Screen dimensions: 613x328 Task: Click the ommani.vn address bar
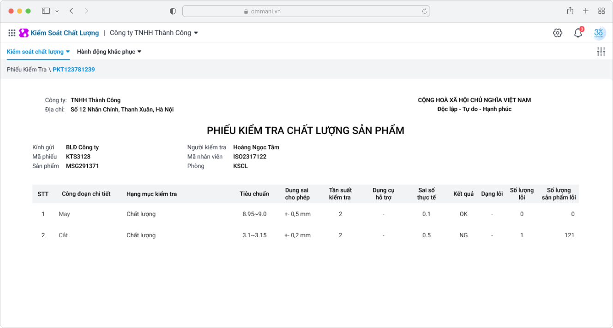point(306,11)
